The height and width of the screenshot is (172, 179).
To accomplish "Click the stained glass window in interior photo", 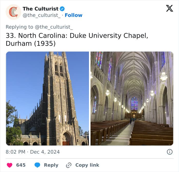I will click(134, 103).
